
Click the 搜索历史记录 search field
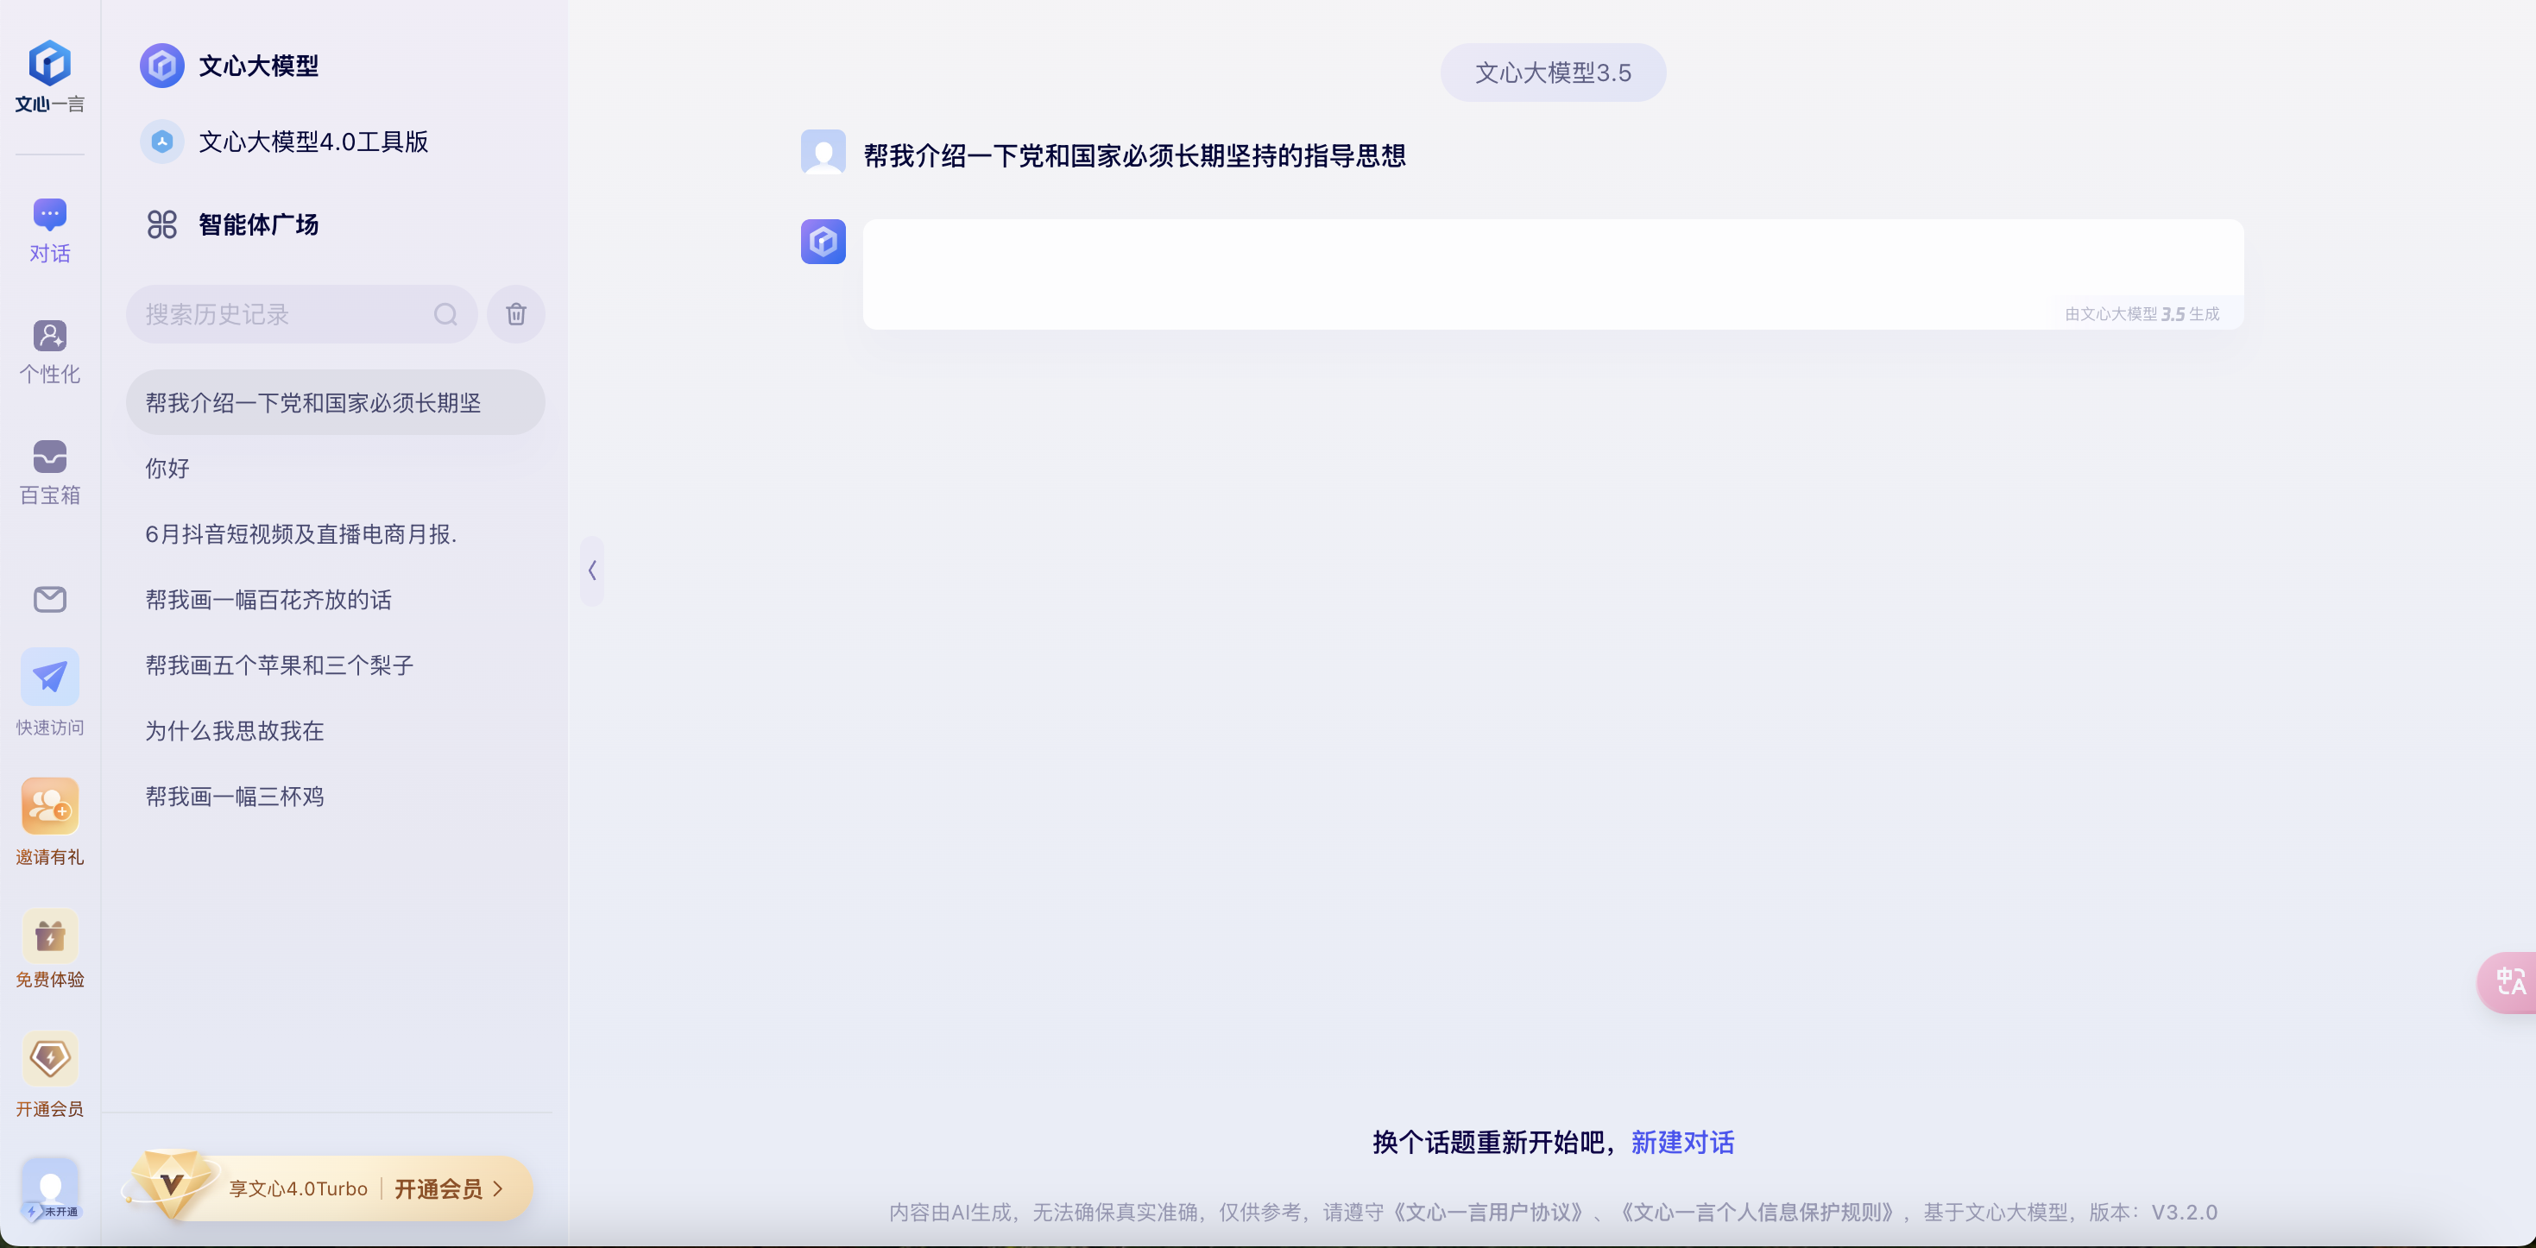click(x=286, y=314)
